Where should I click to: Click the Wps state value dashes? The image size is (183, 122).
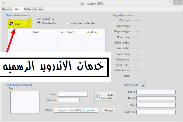[x=137, y=20]
